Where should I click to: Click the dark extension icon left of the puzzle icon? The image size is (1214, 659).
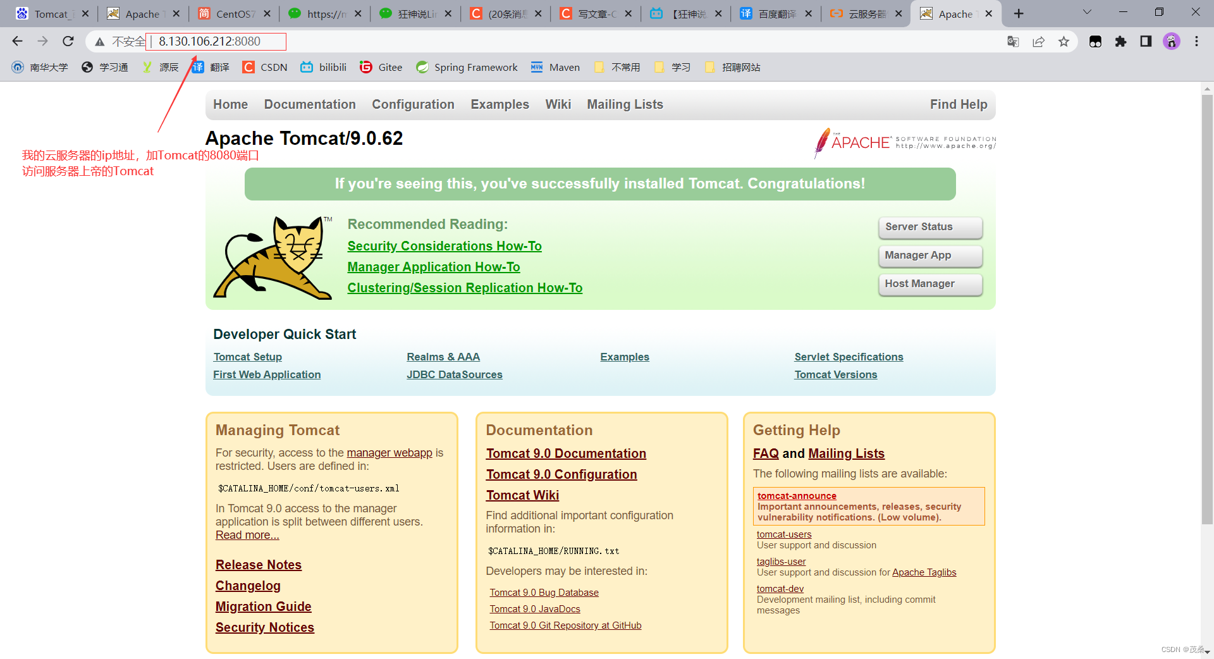[x=1095, y=41]
